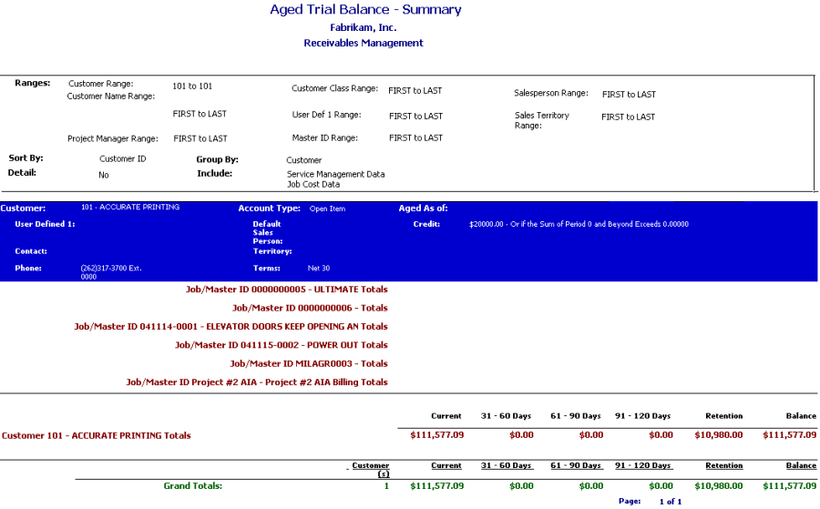The image size is (820, 509).
Task: Open Job/Master ID MILAGR0003 - Totals line
Action: [x=308, y=364]
